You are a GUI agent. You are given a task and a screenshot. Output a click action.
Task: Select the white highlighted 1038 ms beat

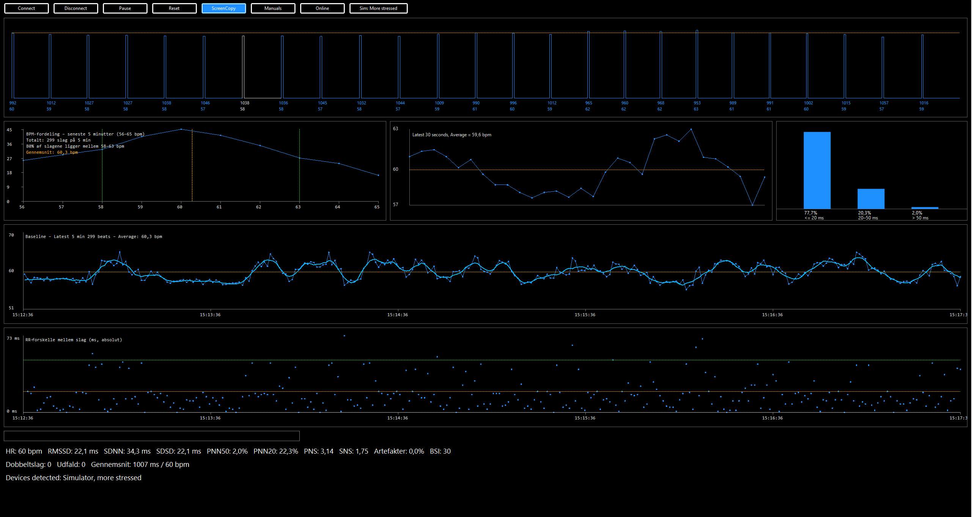pos(243,66)
